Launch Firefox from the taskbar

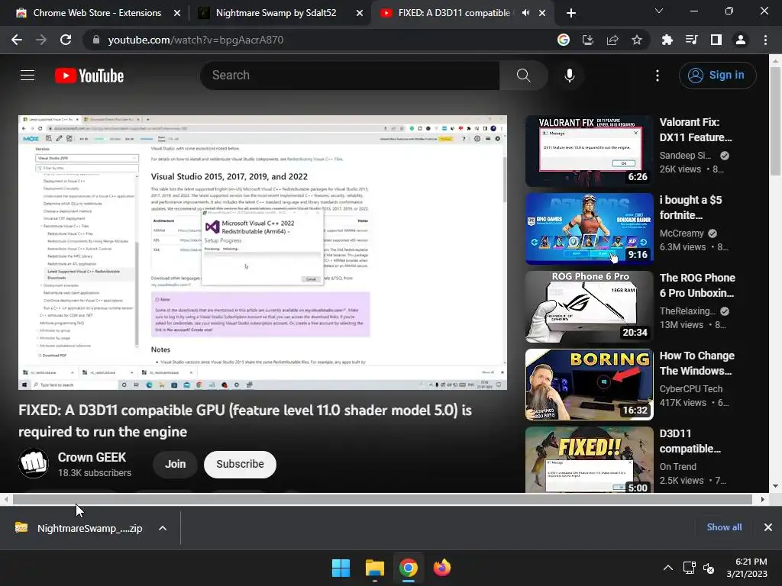point(442,568)
